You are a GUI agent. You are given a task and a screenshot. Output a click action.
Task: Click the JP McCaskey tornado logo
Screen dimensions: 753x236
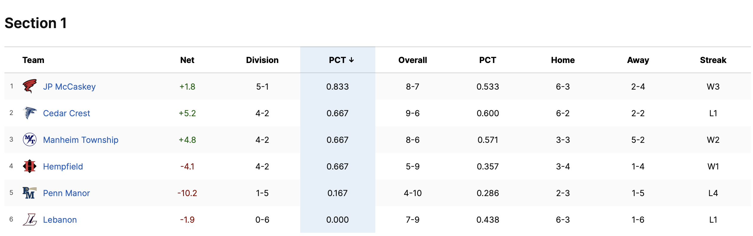30,86
